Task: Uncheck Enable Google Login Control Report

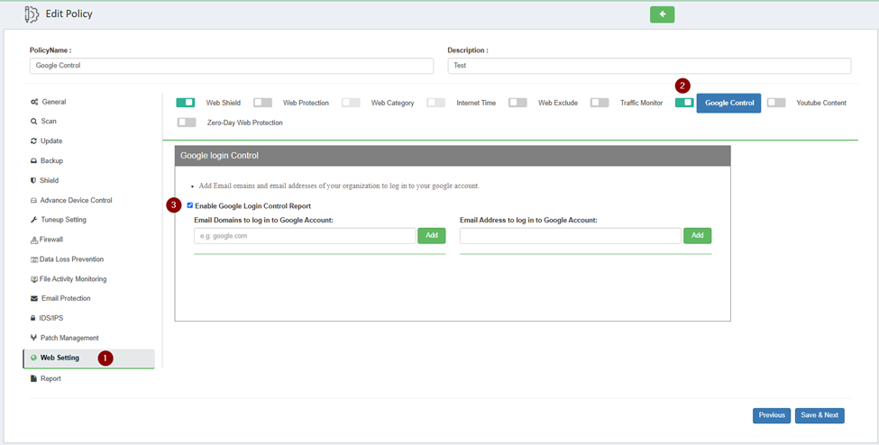Action: (x=190, y=205)
